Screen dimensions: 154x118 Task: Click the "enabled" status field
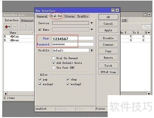click(45, 109)
